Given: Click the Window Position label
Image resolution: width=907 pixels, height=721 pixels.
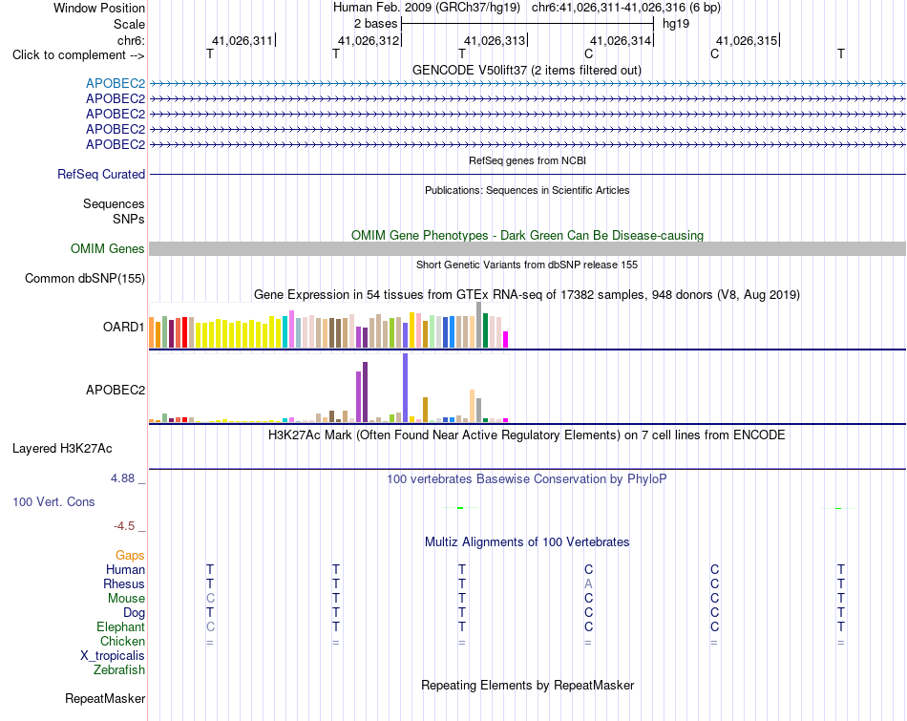Looking at the screenshot, I should [x=99, y=8].
